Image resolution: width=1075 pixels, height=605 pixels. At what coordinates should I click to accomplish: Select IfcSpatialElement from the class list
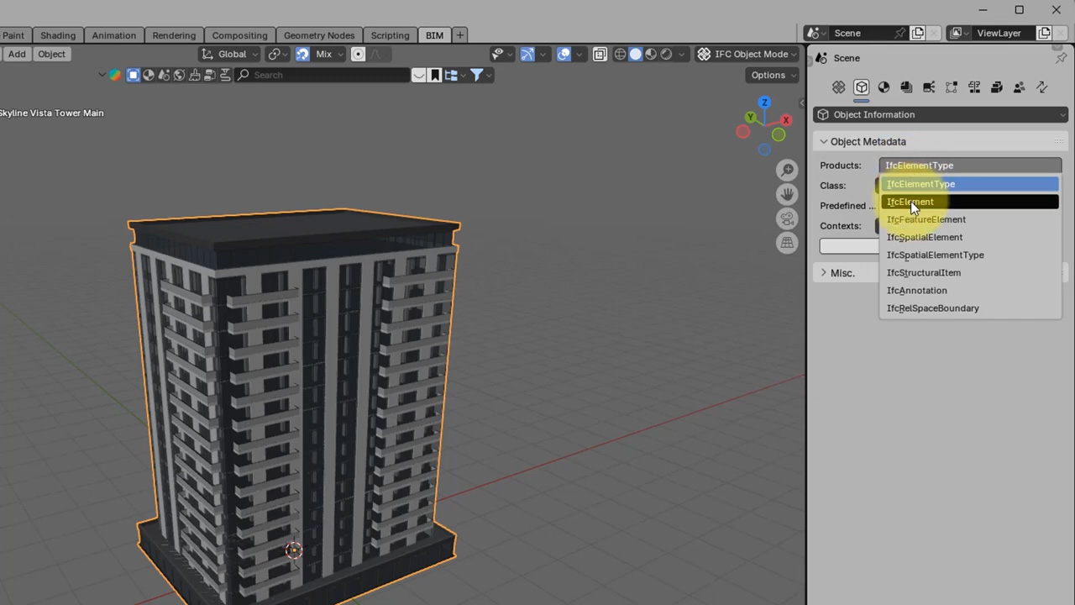[x=924, y=237]
